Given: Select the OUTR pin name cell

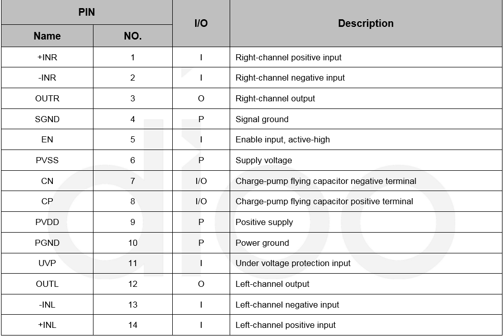Looking at the screenshot, I should (x=47, y=98).
